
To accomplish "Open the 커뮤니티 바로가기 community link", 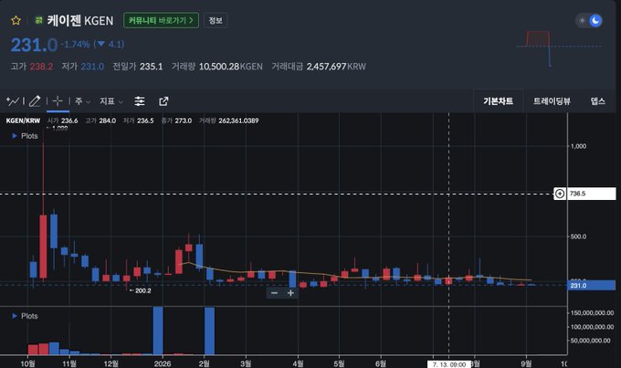I will [x=161, y=20].
